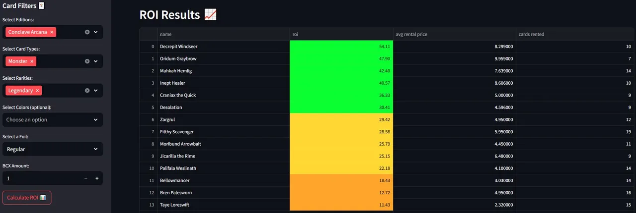636x213 pixels.
Task: Remove the Monster card type tag
Action: click(32, 61)
